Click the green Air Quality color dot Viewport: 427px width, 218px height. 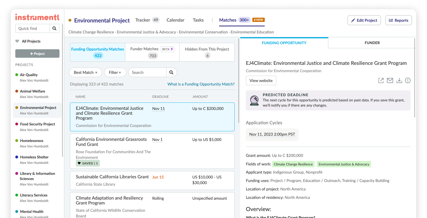pyautogui.click(x=17, y=75)
